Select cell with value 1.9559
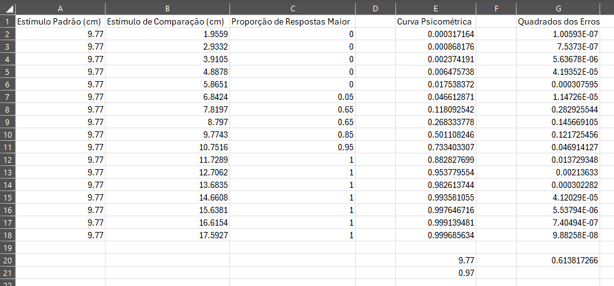 (167, 34)
